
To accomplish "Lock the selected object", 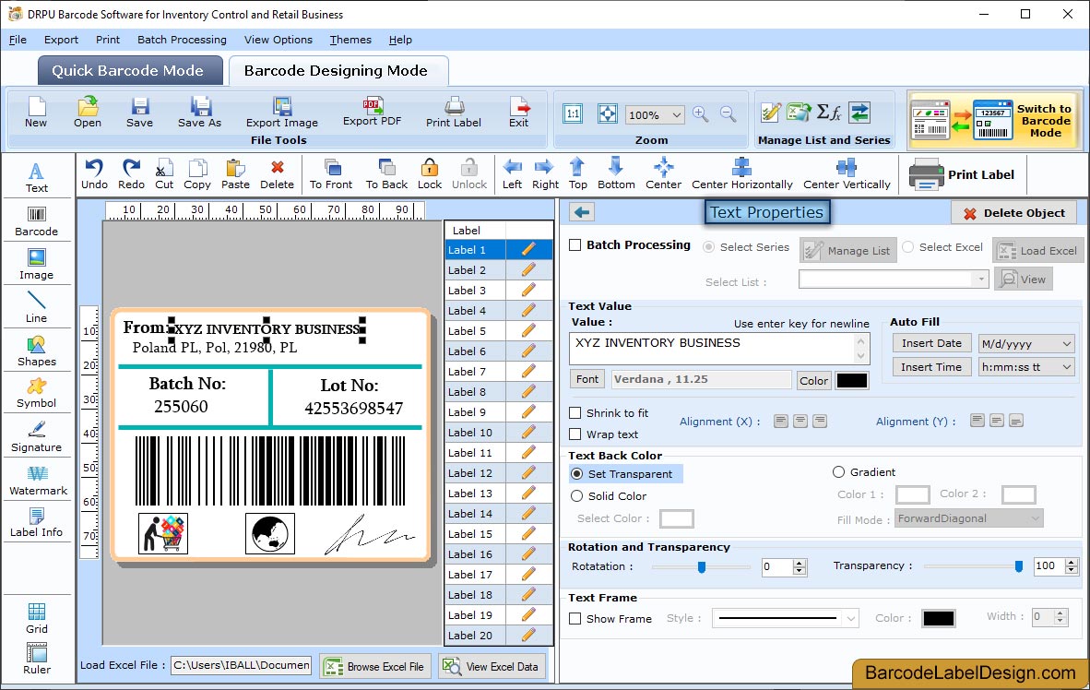I will tap(430, 174).
